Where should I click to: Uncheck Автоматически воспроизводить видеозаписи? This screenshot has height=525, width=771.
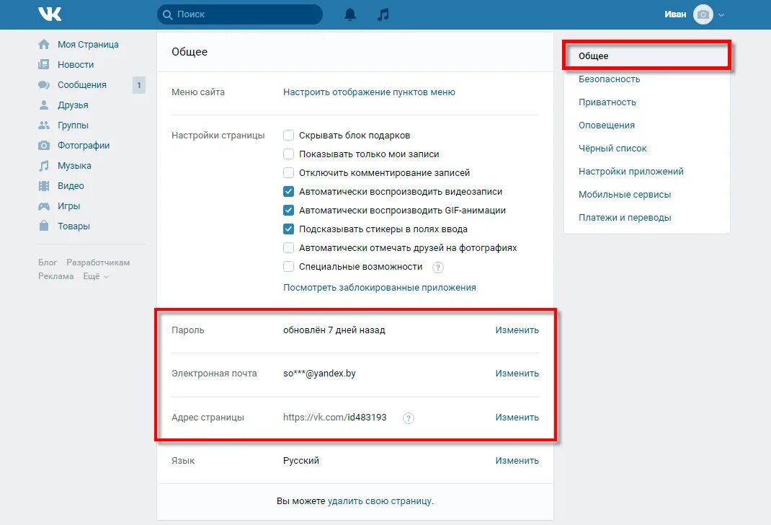pyautogui.click(x=289, y=191)
